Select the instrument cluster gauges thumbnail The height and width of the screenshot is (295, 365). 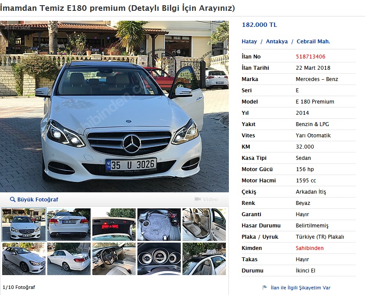(x=159, y=259)
